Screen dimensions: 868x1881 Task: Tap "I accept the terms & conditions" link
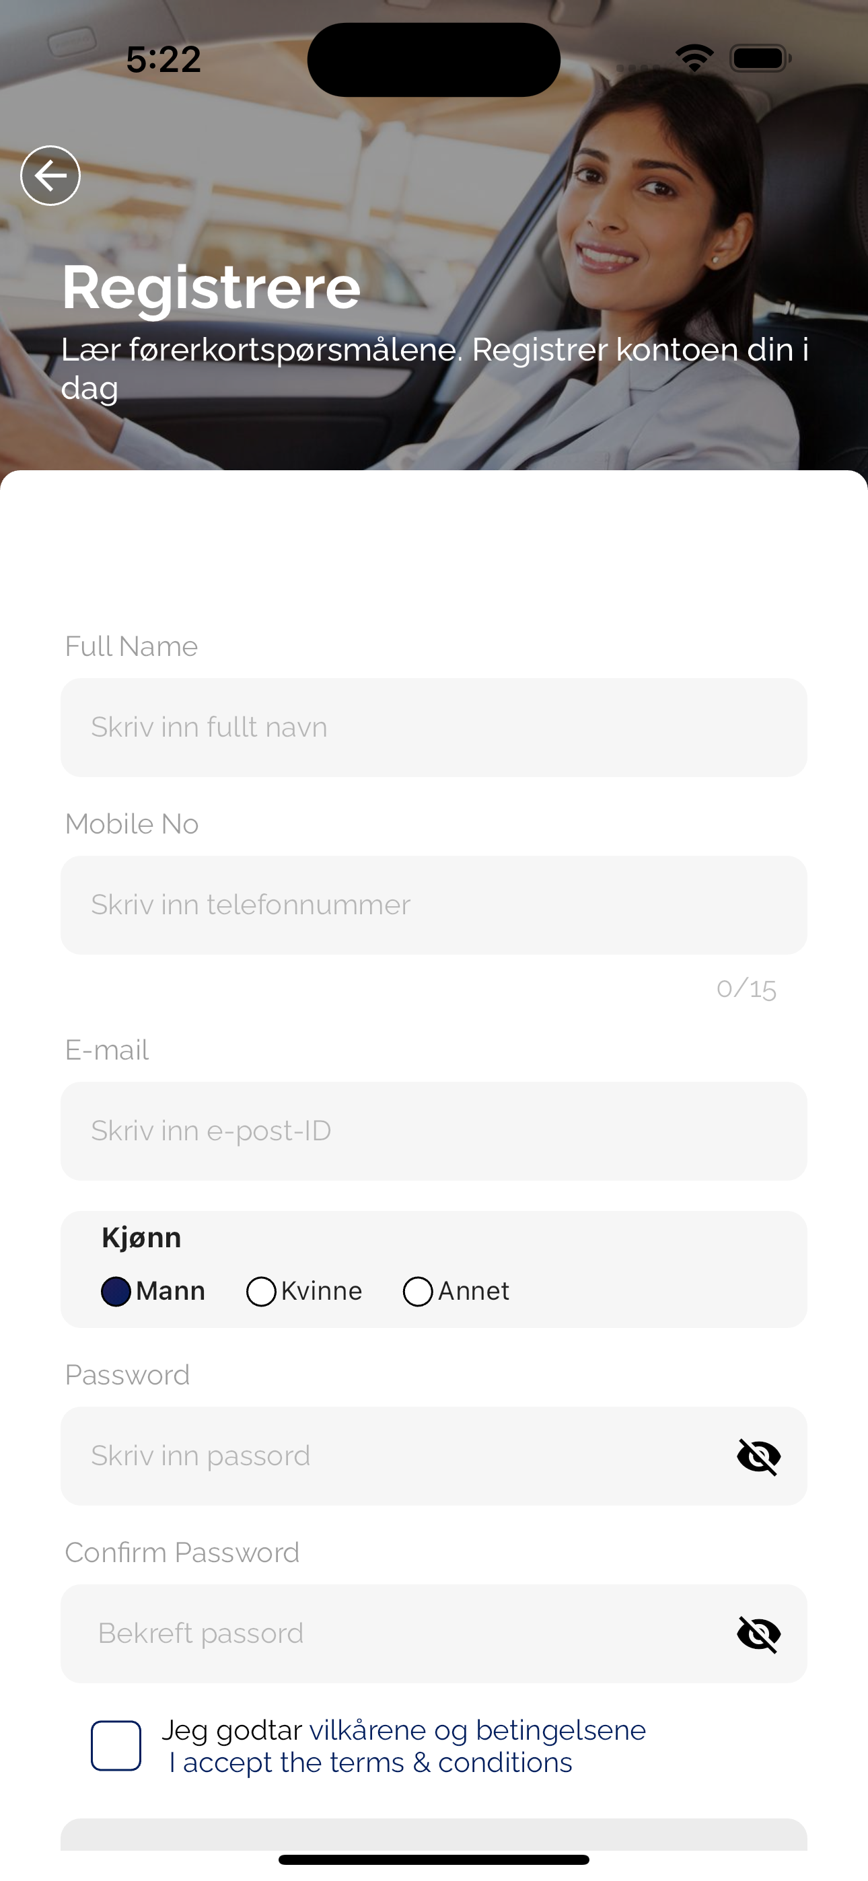[371, 1763]
